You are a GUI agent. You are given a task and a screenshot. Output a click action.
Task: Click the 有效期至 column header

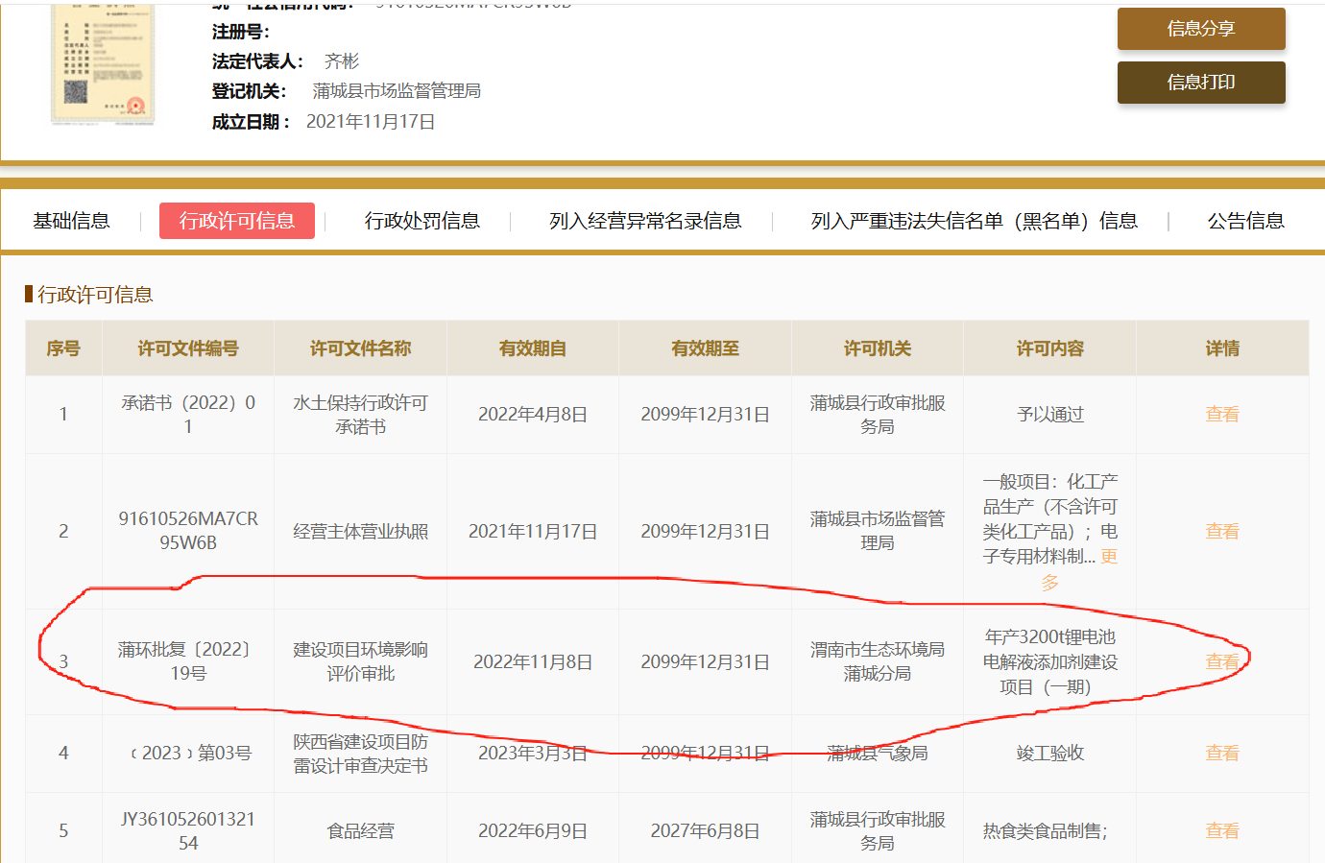(706, 348)
